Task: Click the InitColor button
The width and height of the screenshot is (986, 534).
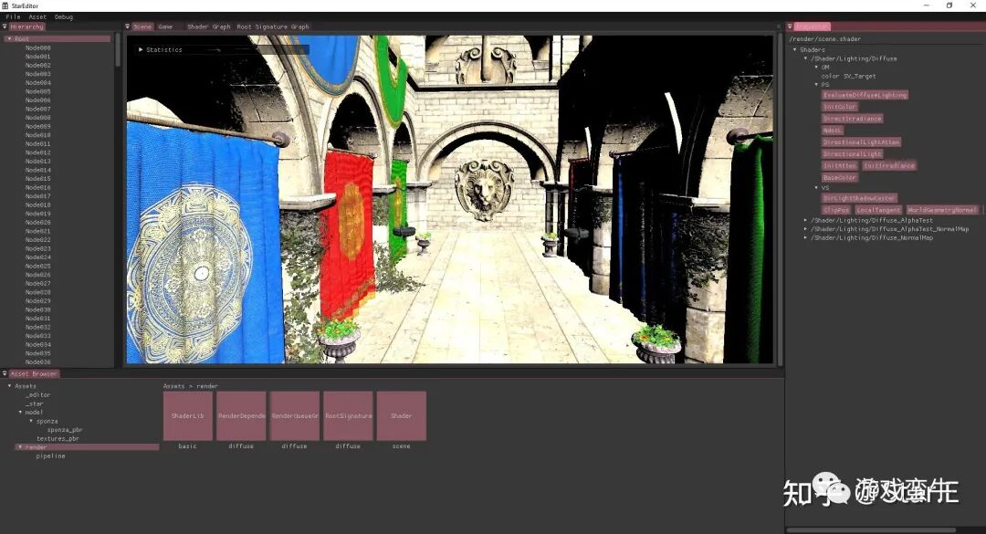Action: pyautogui.click(x=840, y=107)
